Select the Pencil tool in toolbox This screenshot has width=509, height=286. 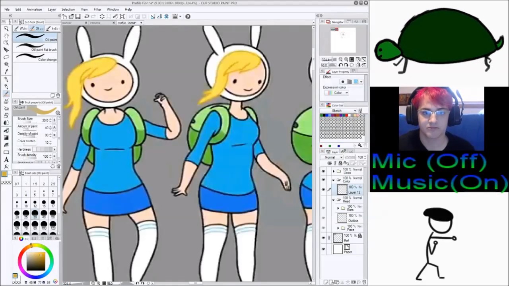coord(6,86)
